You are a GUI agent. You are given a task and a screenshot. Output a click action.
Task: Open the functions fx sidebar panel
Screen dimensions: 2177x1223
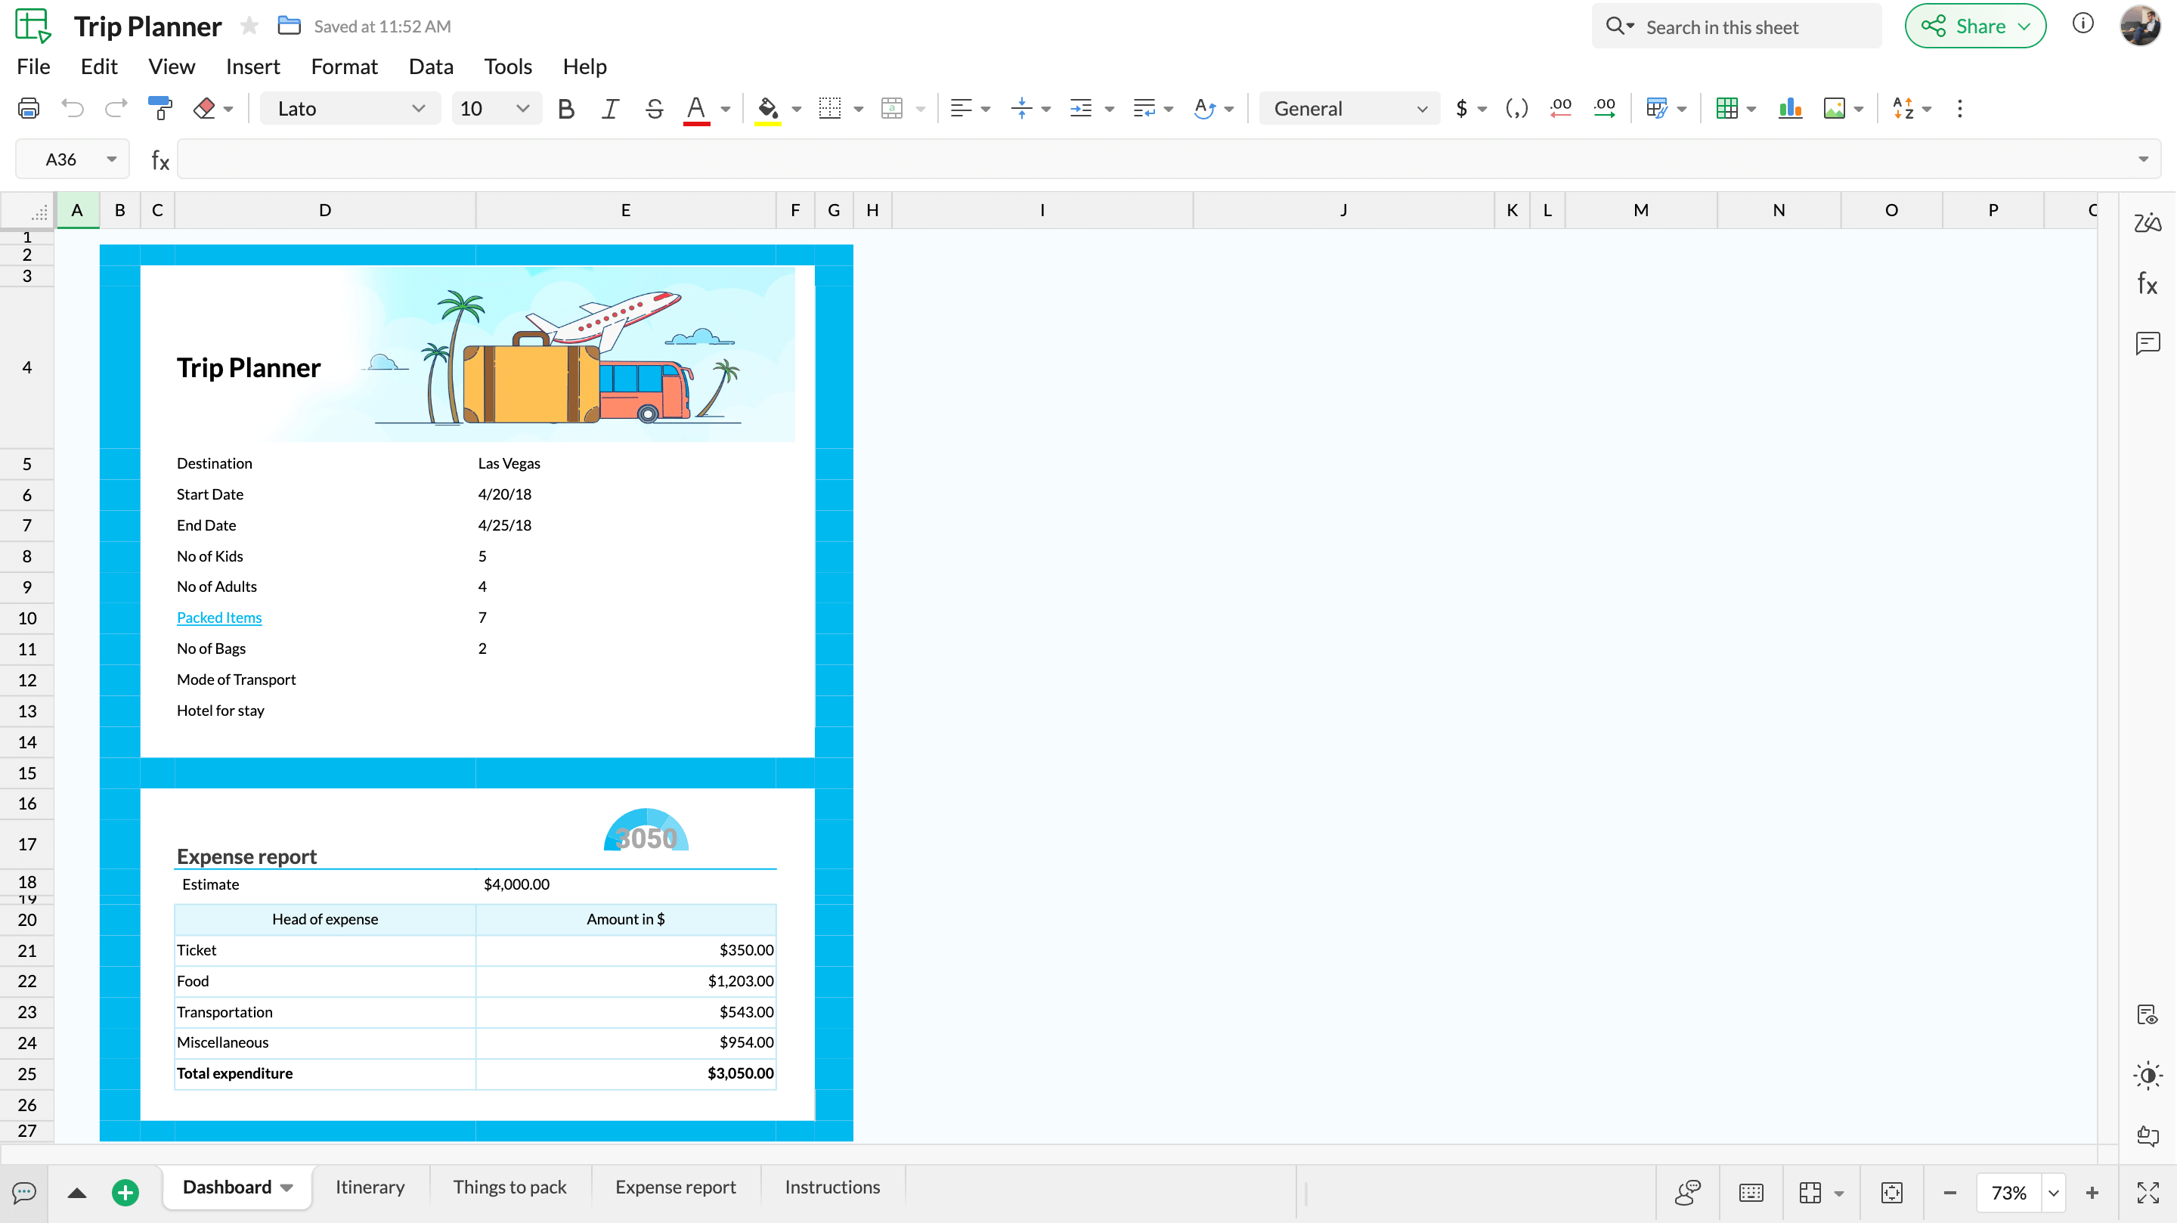[2148, 284]
